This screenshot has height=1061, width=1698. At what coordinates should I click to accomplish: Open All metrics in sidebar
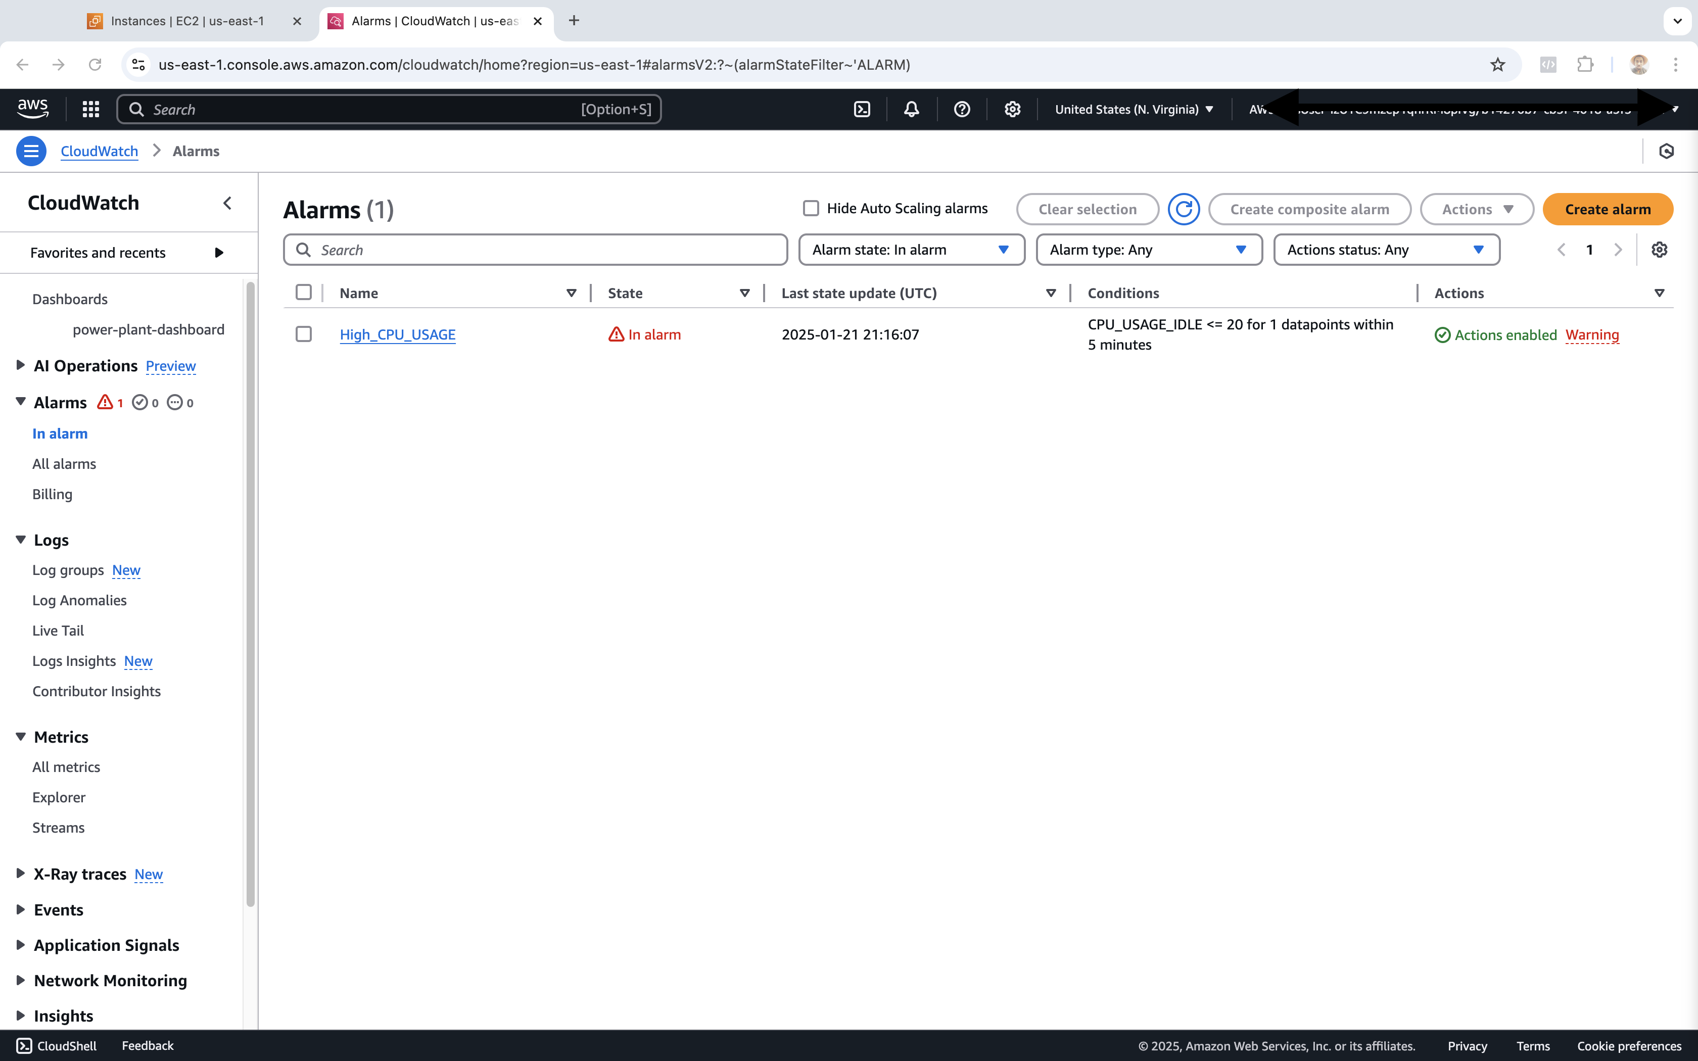point(66,767)
